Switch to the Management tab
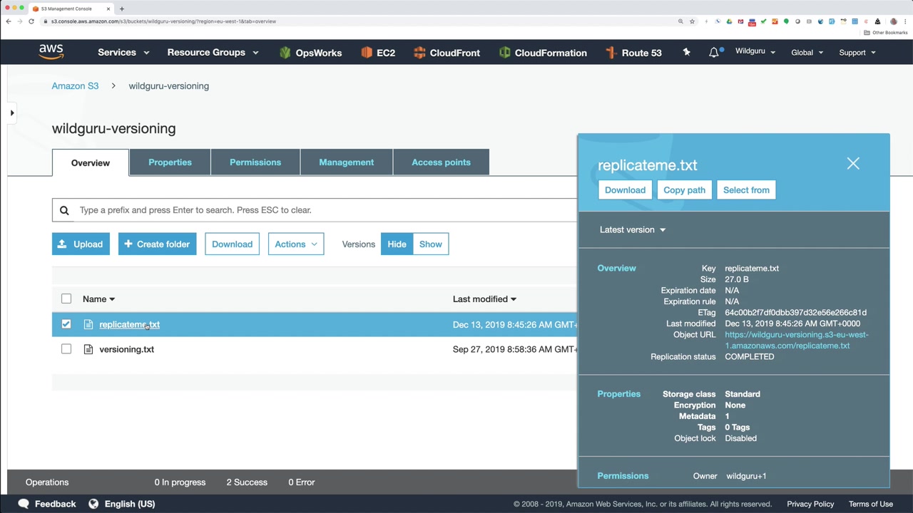 click(x=347, y=162)
